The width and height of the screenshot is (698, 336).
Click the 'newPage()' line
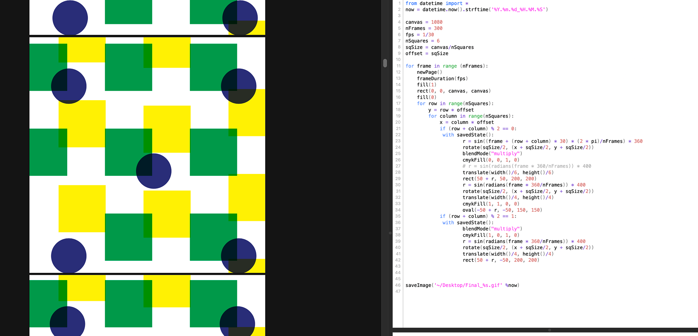point(430,72)
